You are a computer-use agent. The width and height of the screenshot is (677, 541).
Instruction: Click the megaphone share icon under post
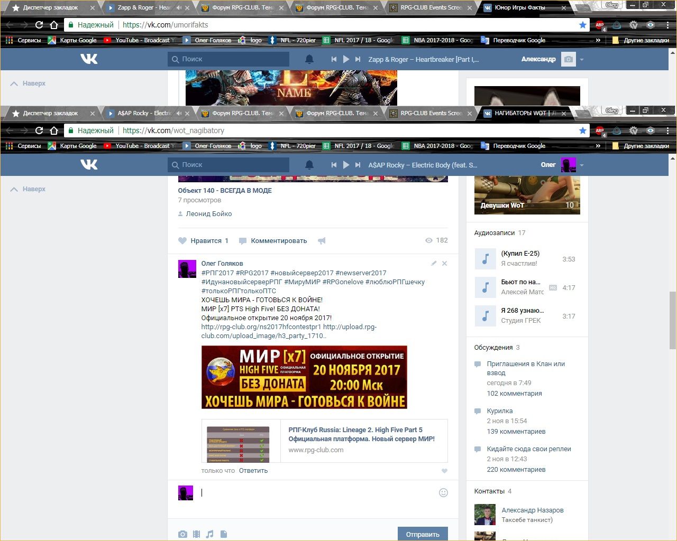(x=322, y=241)
